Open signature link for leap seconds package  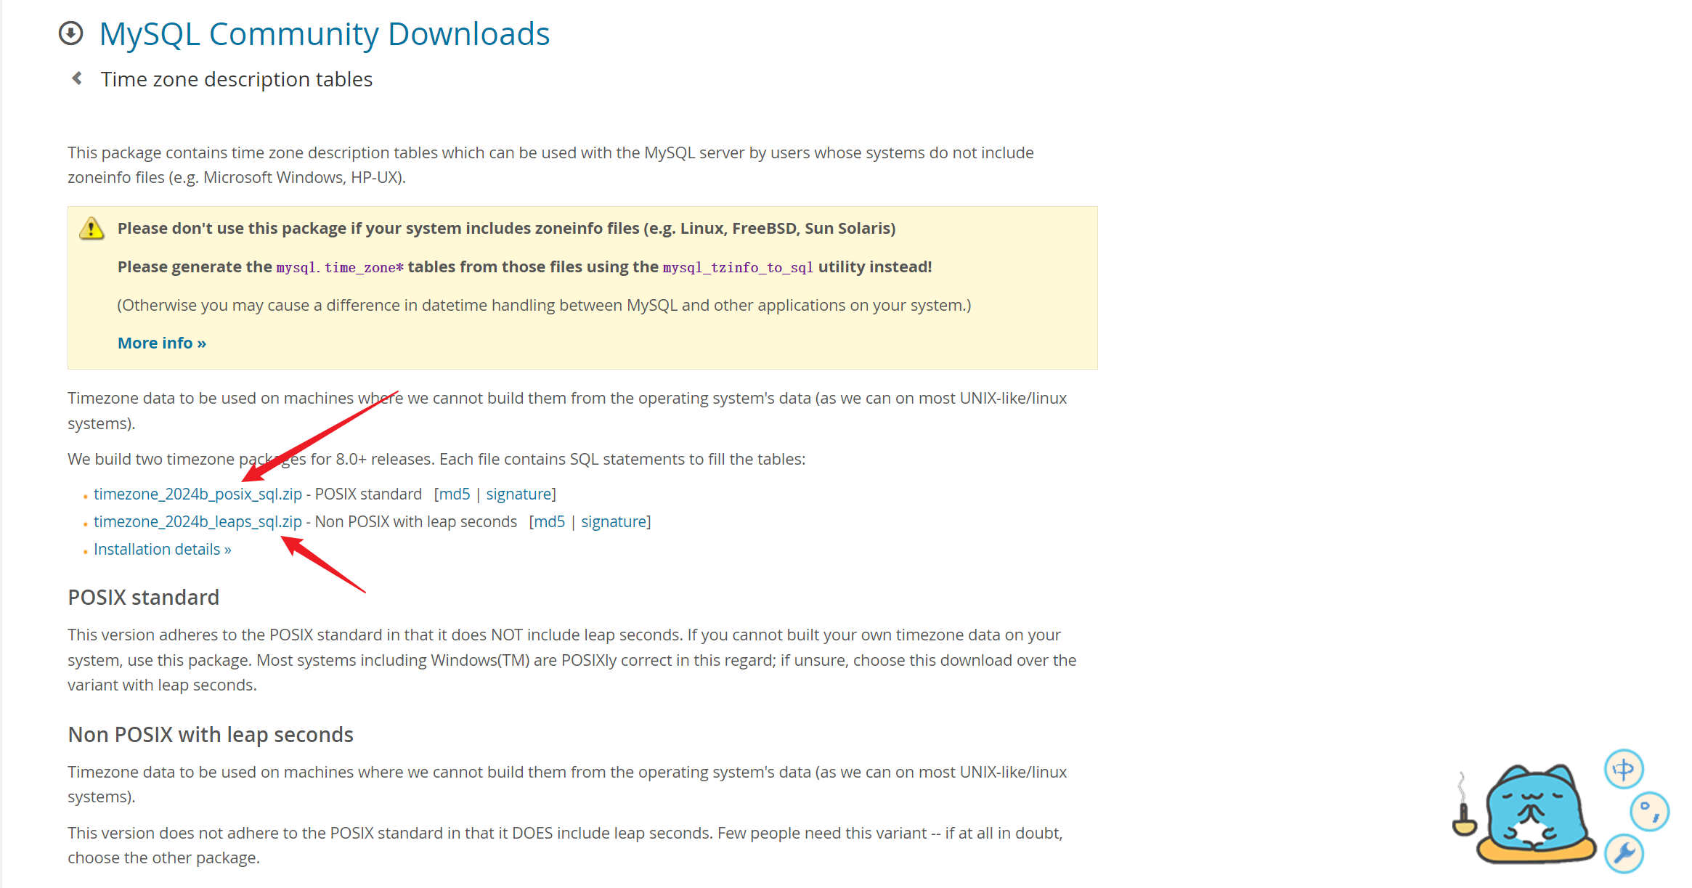(x=614, y=522)
